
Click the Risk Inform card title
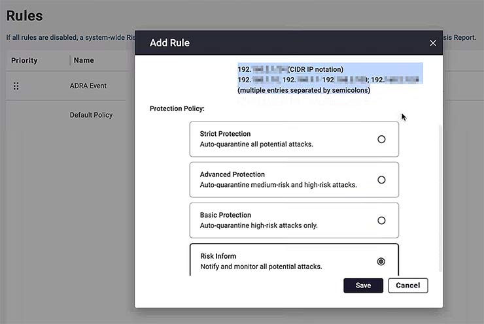click(218, 256)
